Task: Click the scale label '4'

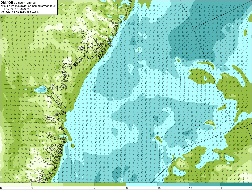Action: click(x=64, y=188)
